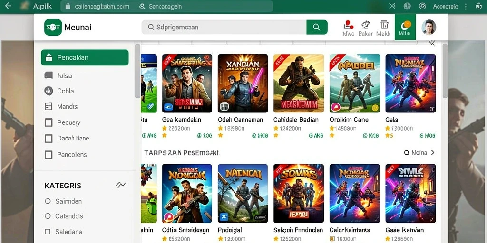The height and width of the screenshot is (243, 487).
Task: Click the Odtia Snisidcagn title
Action: point(186,230)
